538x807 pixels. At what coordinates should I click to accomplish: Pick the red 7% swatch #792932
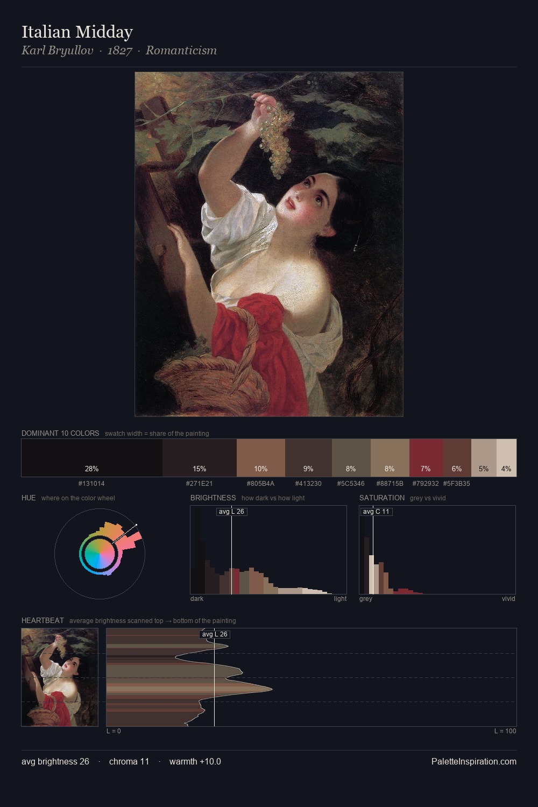click(426, 458)
